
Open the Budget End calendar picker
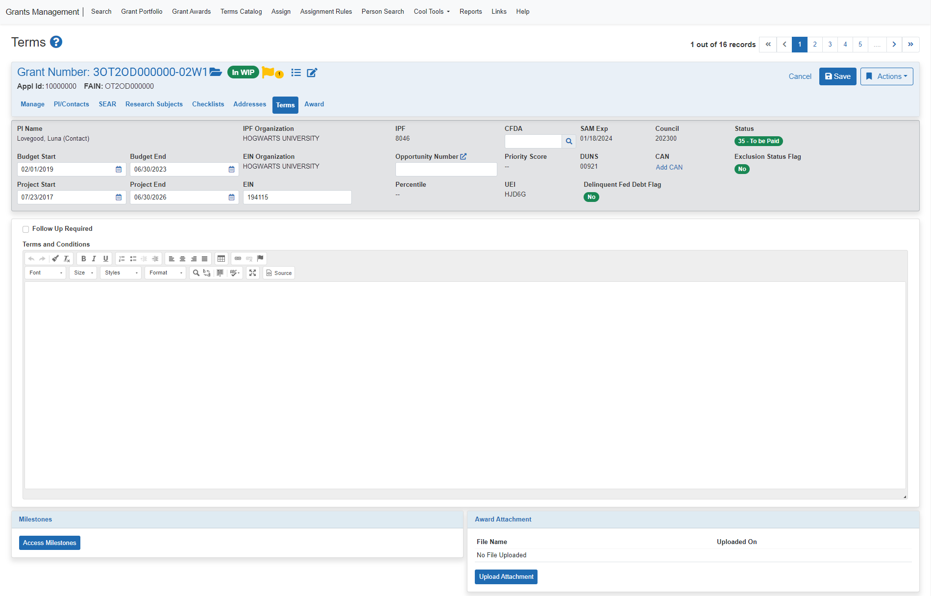[231, 169]
